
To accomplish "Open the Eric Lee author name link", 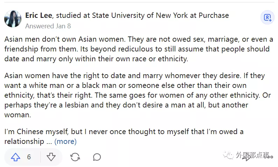I will [x=39, y=15].
